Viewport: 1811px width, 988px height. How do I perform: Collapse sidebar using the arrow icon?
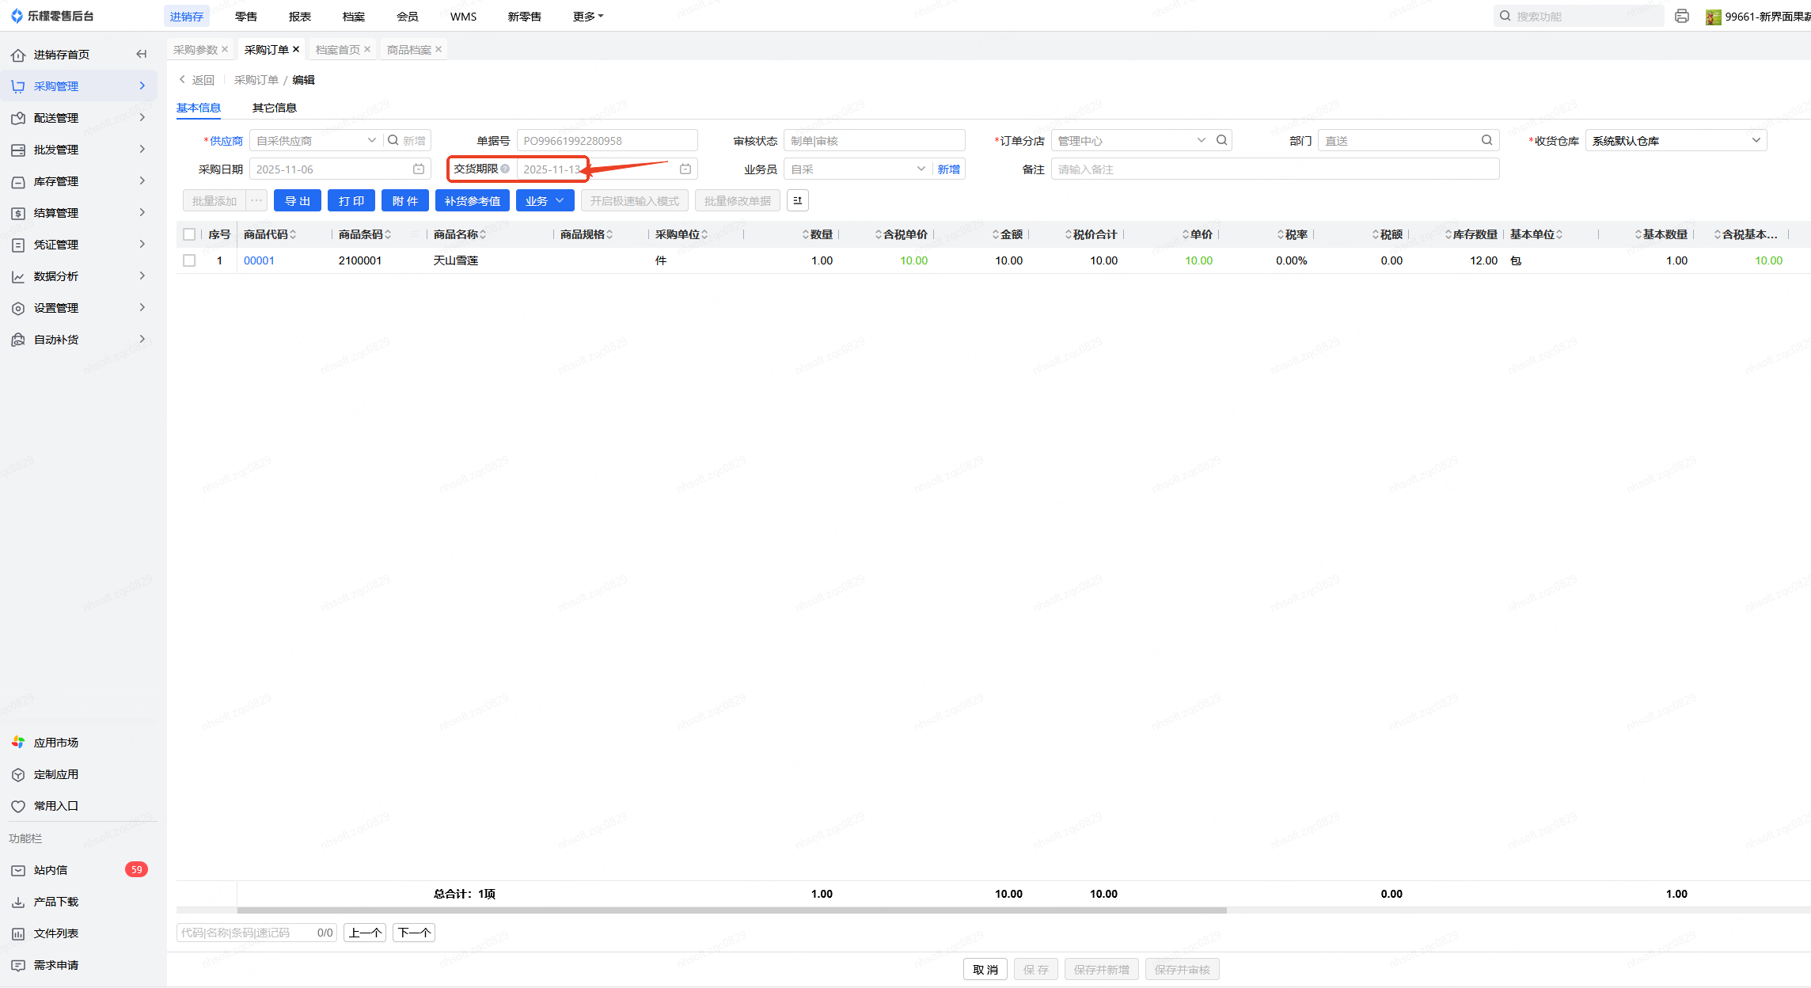(142, 54)
